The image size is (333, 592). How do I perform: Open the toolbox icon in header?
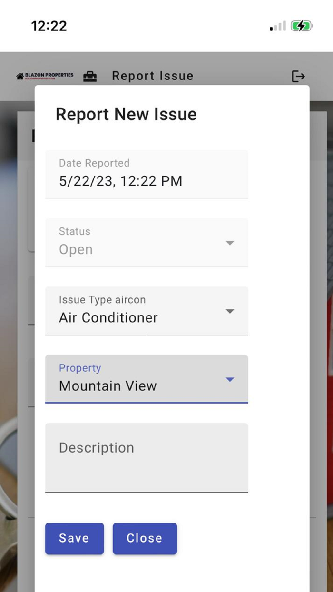90,76
